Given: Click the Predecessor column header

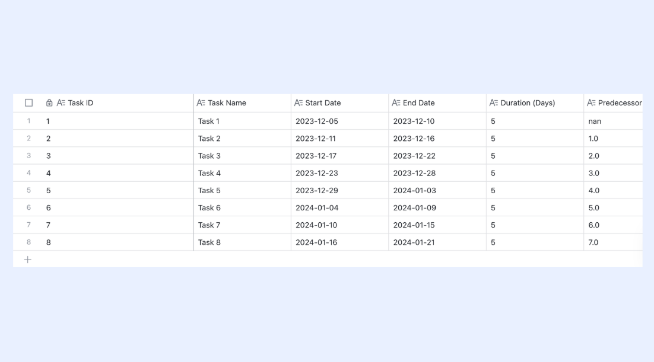Looking at the screenshot, I should point(614,103).
